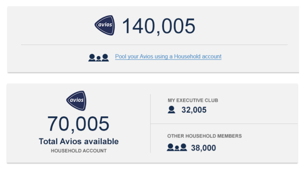Viewport: 308px width, 173px height.
Task: Select the 32,005 Executive Club balance
Action: pyautogui.click(x=194, y=110)
